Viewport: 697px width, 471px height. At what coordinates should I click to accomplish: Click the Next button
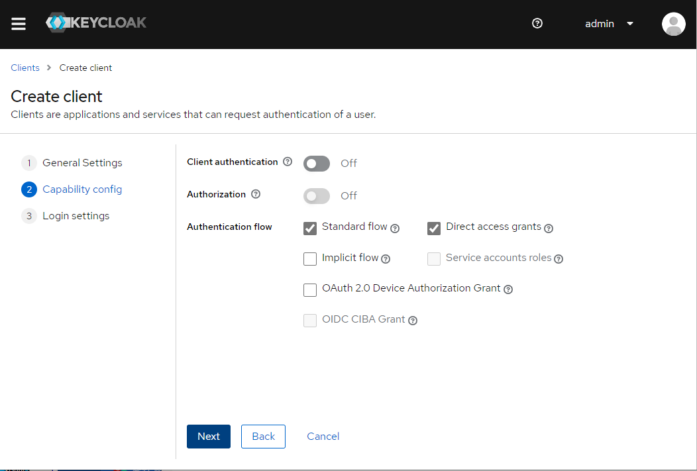pos(209,437)
